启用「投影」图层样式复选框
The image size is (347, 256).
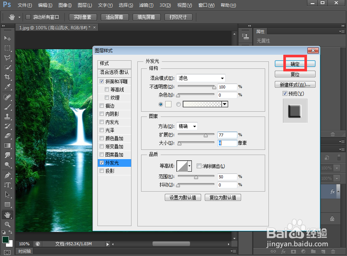102,171
